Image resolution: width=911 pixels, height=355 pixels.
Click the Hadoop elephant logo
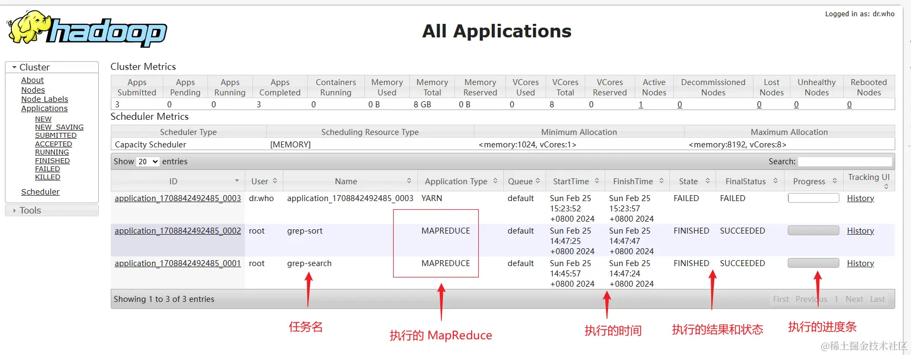(87, 29)
